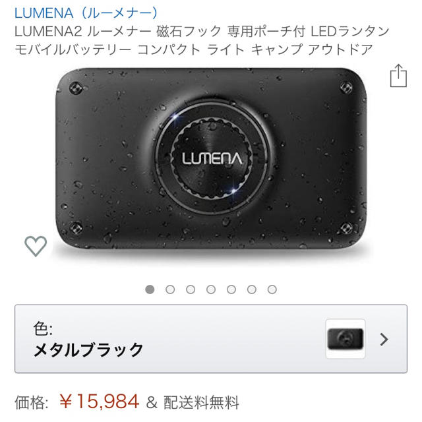Select the fourth image carousel dot

211,289
